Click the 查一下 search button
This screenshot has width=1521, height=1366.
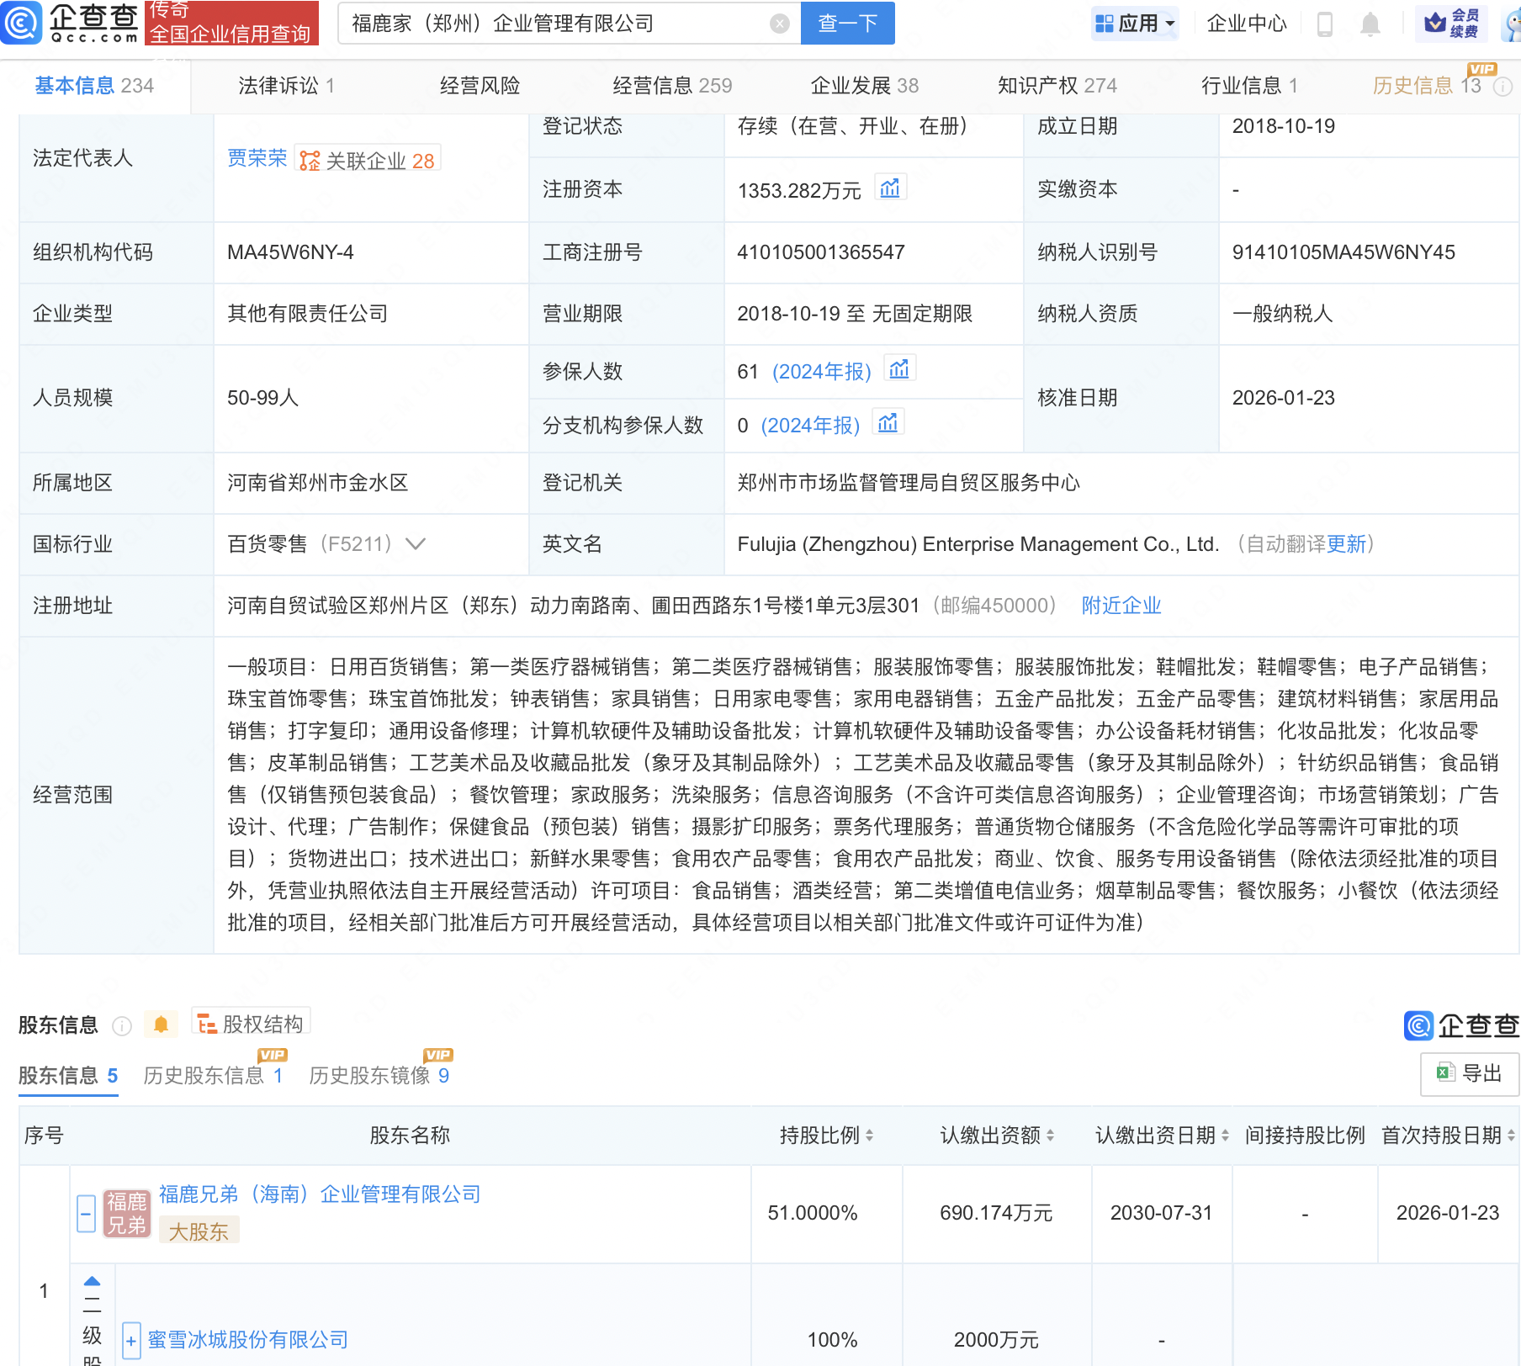pos(847,24)
